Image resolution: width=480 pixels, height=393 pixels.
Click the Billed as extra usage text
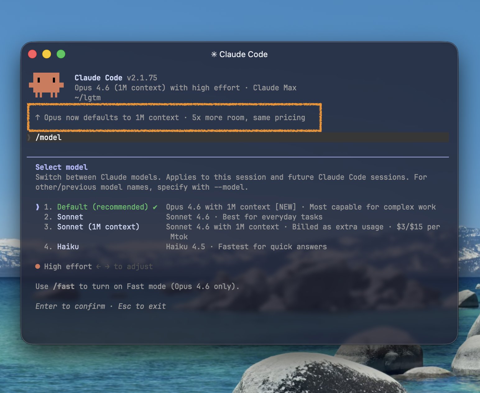(338, 227)
